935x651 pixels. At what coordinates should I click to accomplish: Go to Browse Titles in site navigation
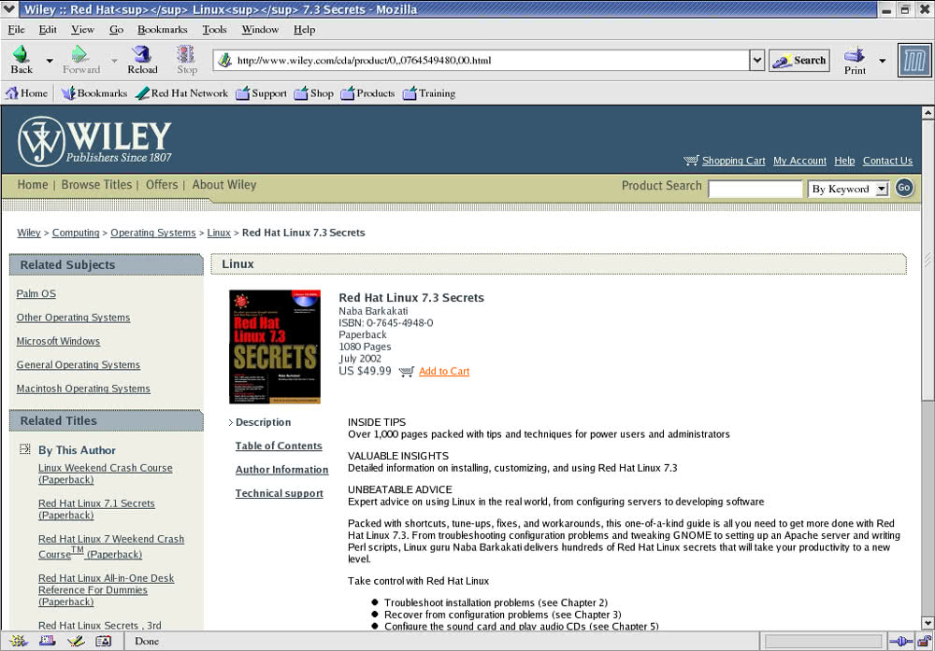[96, 185]
